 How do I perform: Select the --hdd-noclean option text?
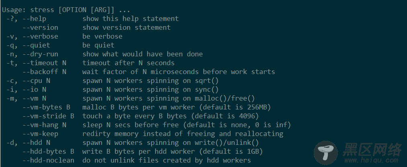coord(48,160)
